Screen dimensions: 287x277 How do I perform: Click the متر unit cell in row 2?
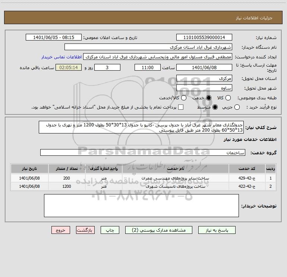pyautogui.click(x=104, y=186)
